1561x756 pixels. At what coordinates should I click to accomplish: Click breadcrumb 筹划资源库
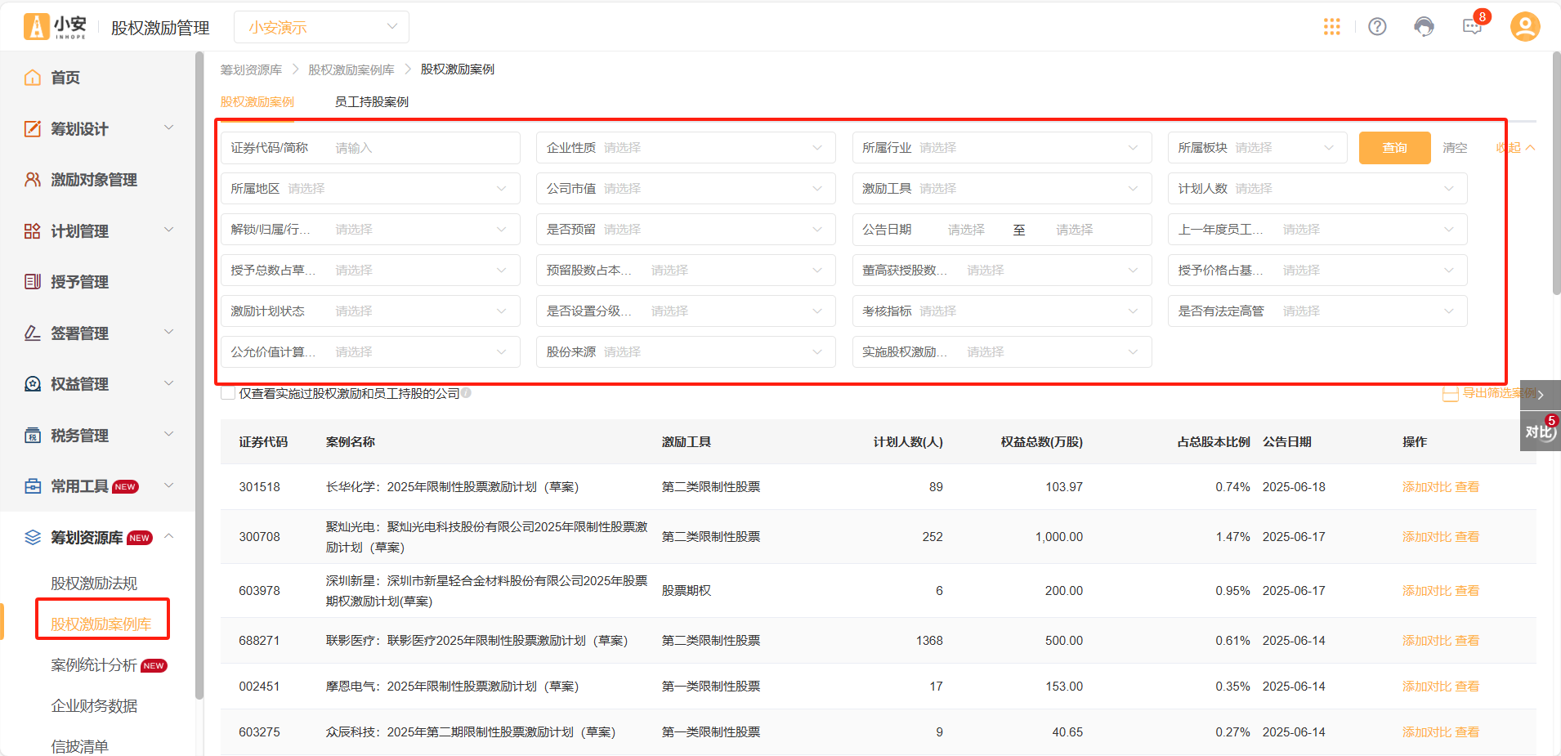(251, 69)
